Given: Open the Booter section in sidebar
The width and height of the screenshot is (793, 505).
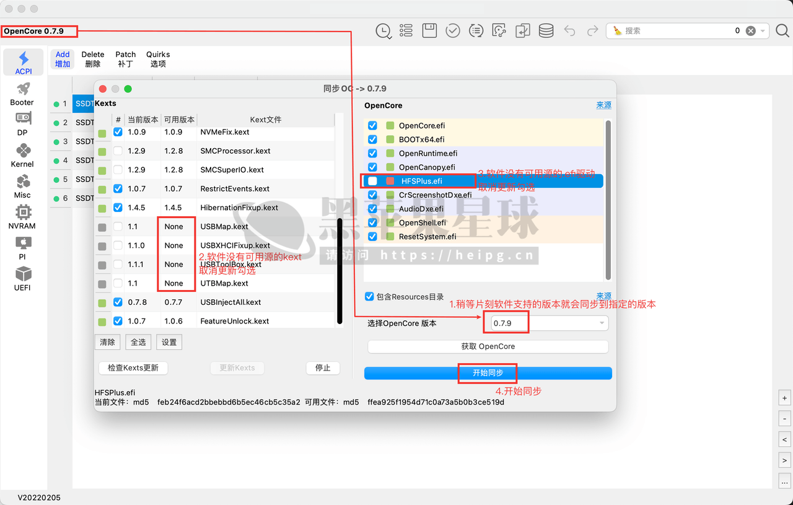Looking at the screenshot, I should [x=22, y=94].
